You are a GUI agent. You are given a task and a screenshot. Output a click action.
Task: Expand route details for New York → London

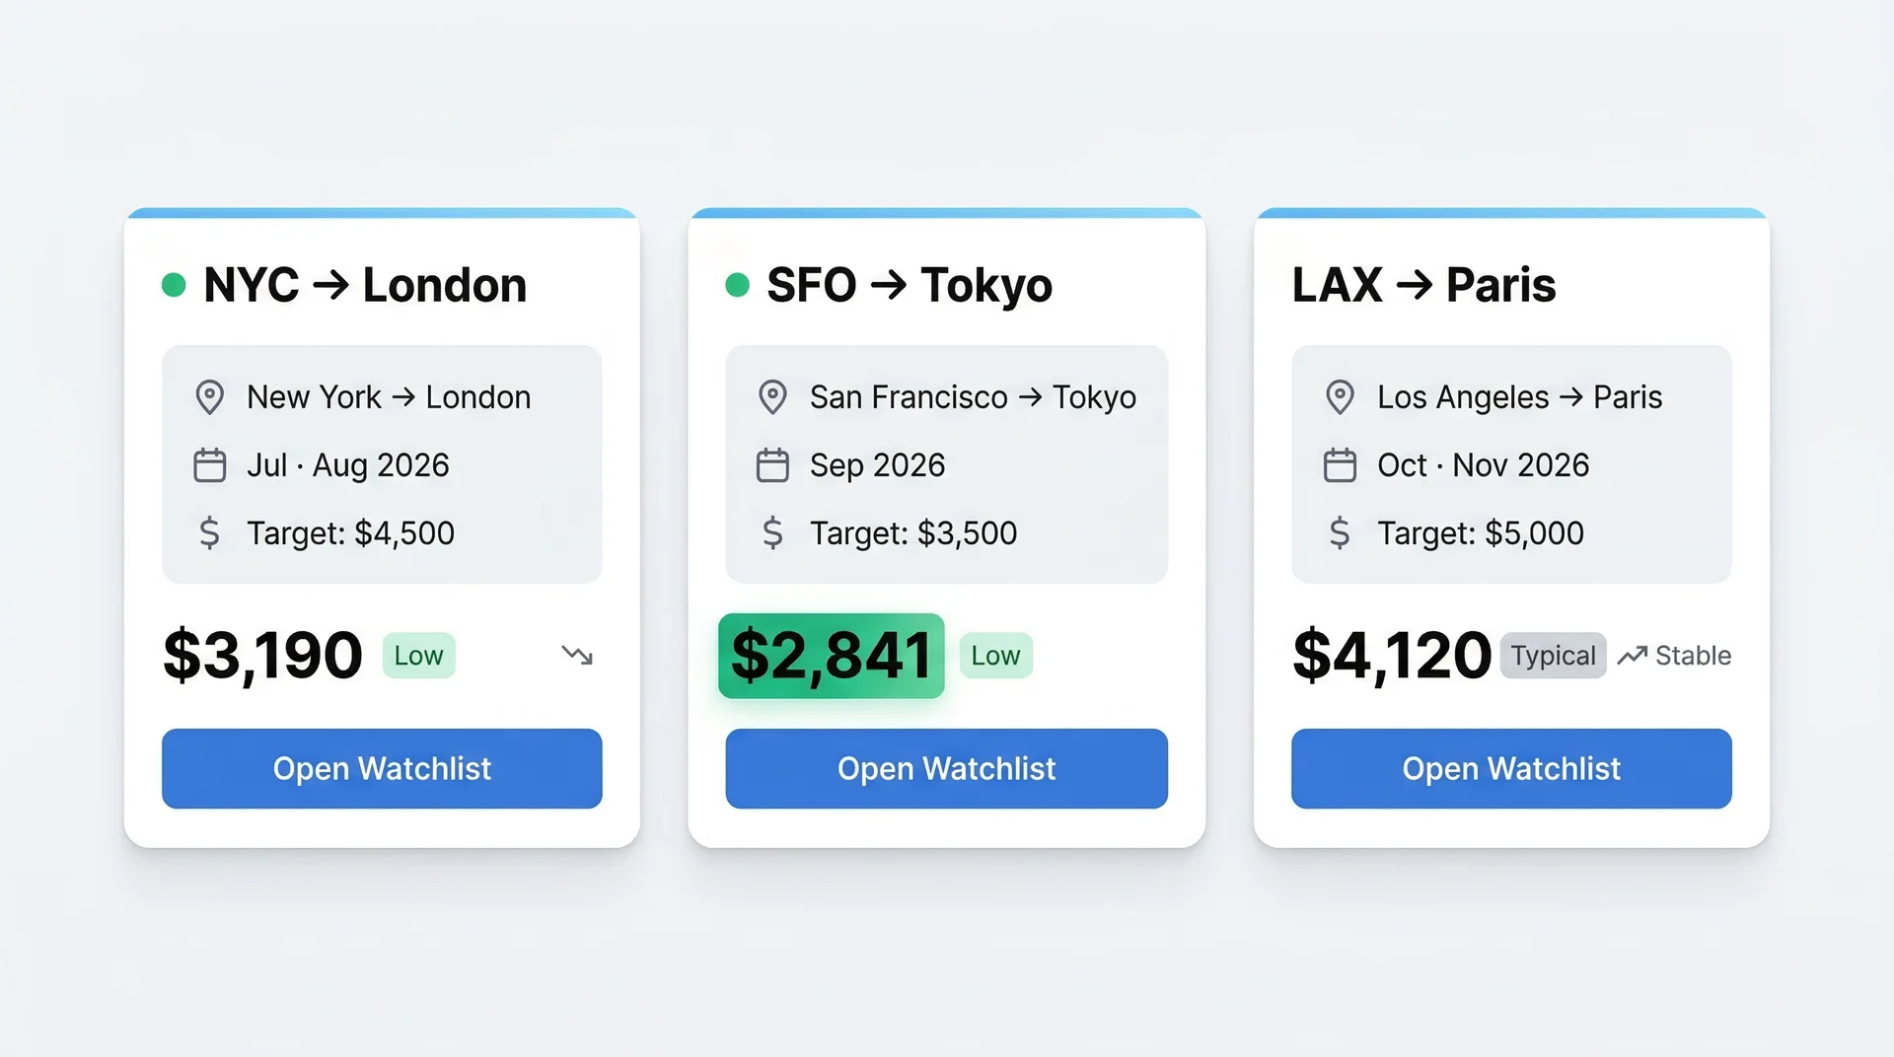click(382, 463)
